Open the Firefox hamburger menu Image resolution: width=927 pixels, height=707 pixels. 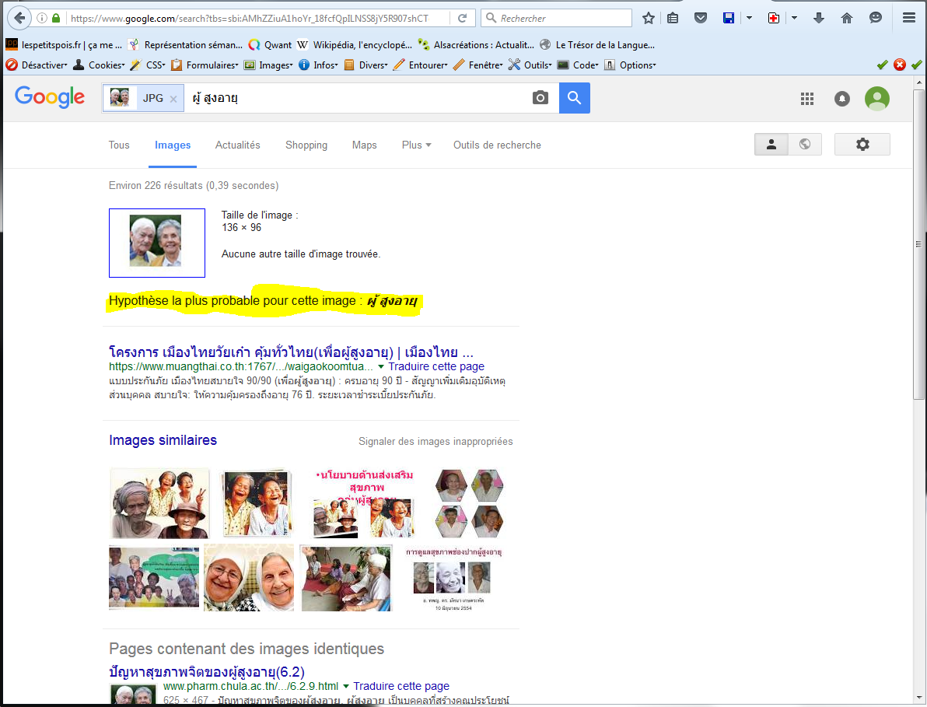(x=908, y=18)
